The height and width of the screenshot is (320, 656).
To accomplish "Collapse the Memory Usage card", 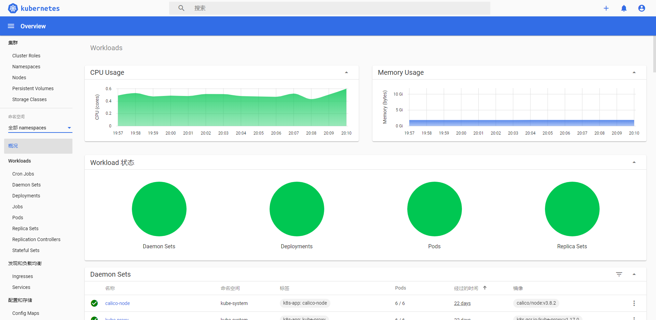I will [634, 72].
